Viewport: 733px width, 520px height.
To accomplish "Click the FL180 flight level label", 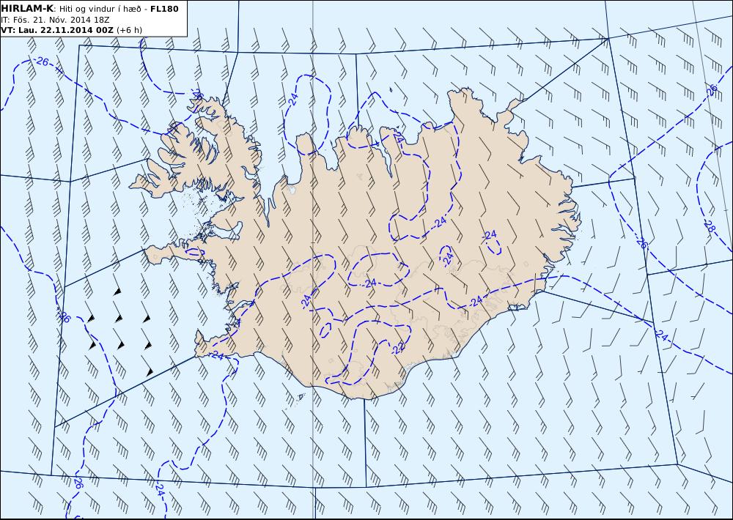I will [x=164, y=9].
